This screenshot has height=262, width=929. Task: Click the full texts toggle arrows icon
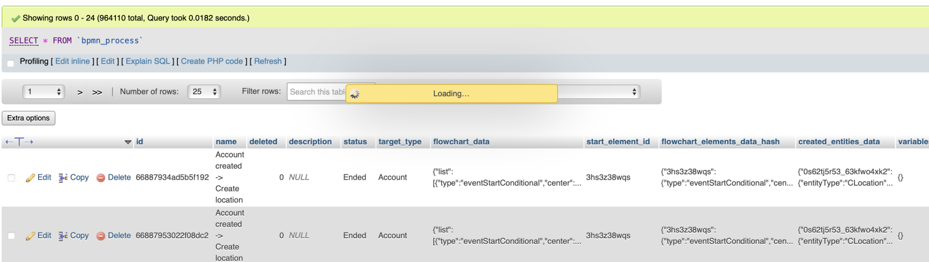[x=19, y=142]
